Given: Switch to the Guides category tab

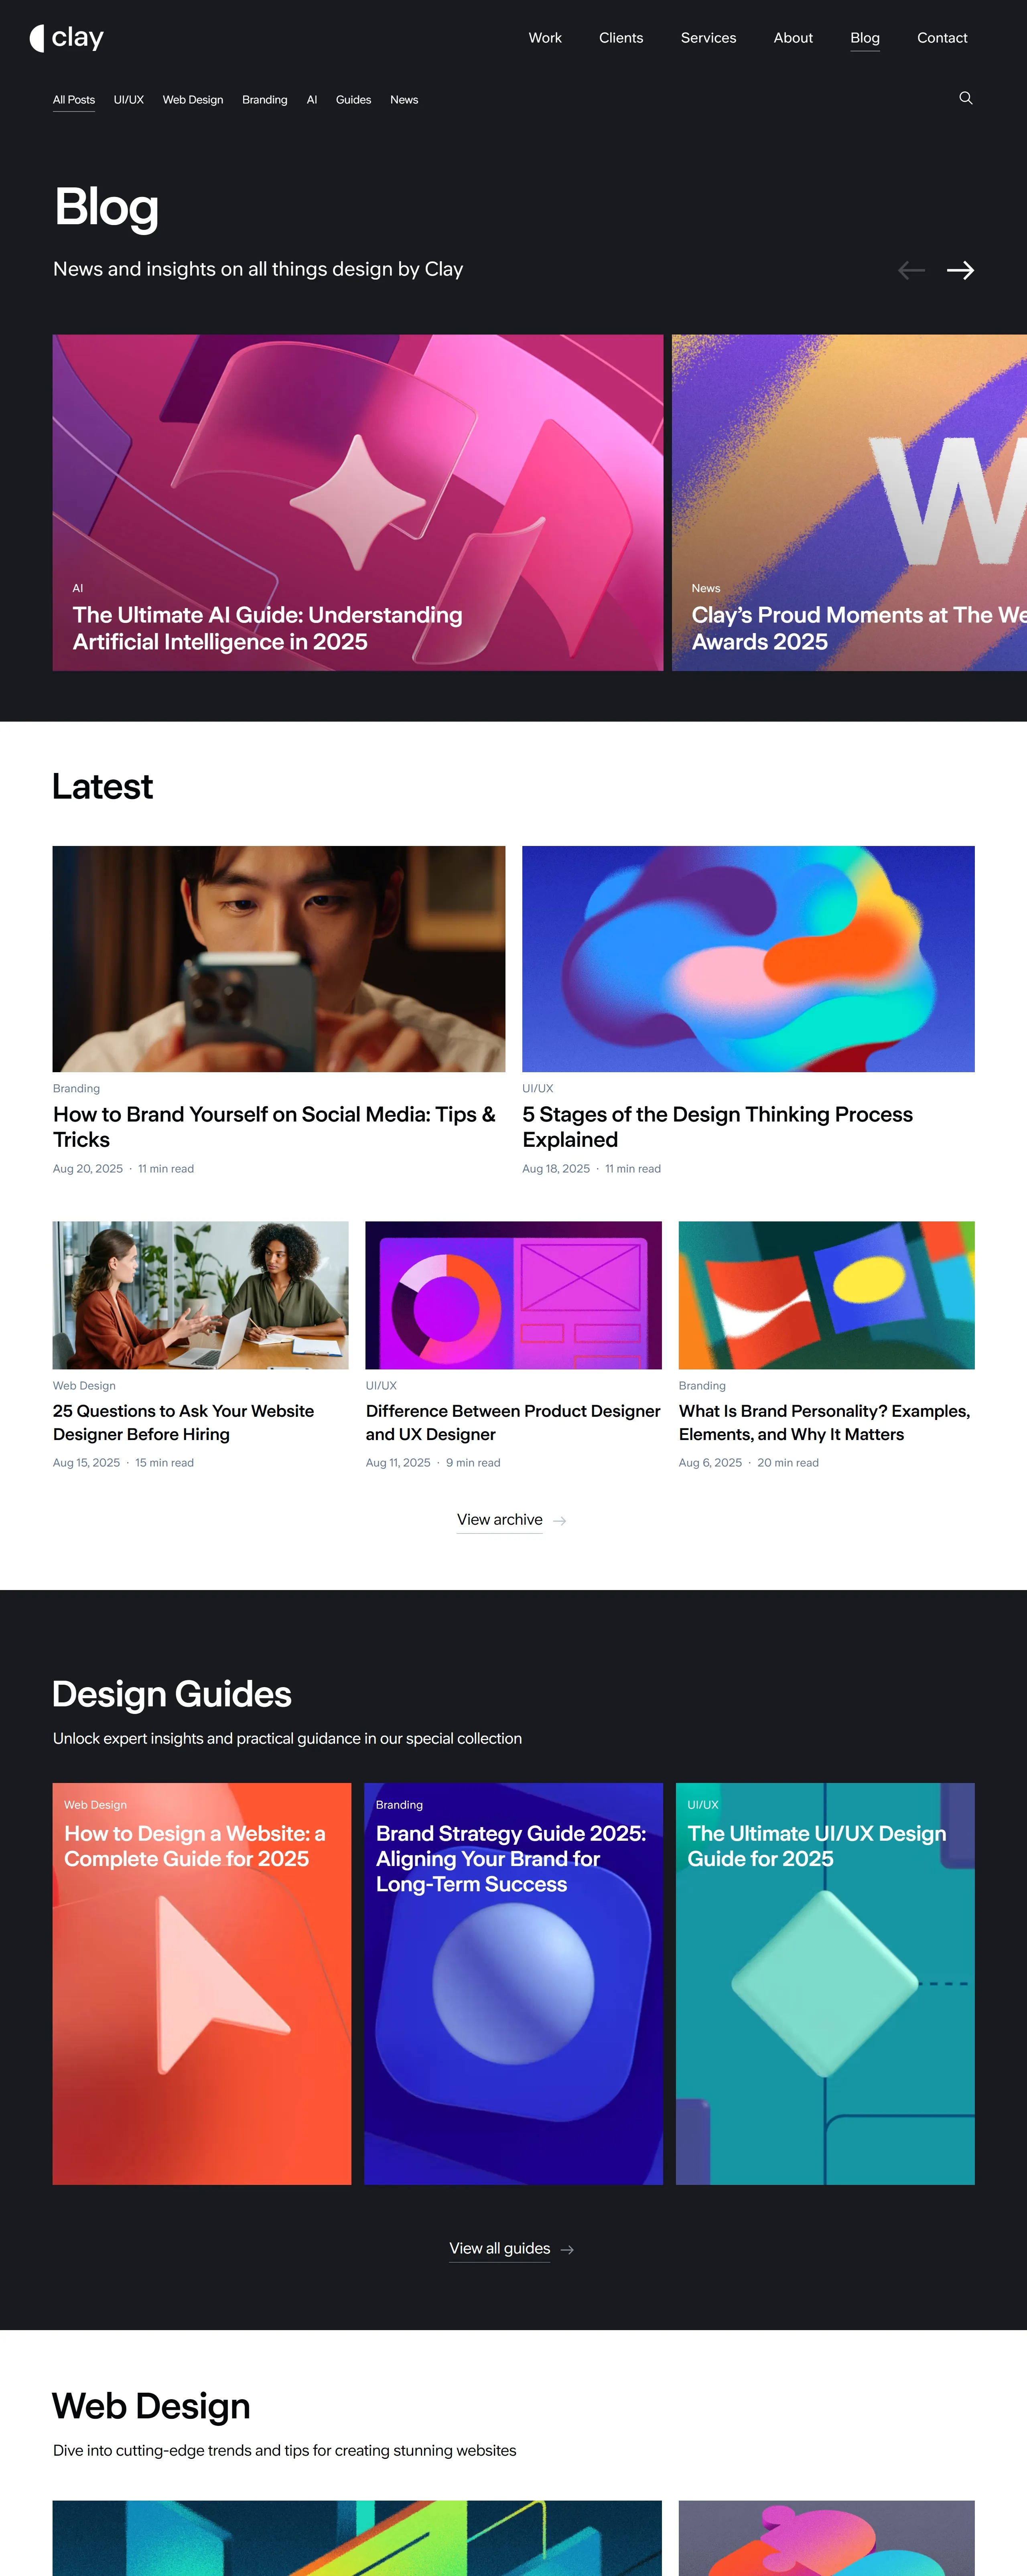Looking at the screenshot, I should point(353,100).
